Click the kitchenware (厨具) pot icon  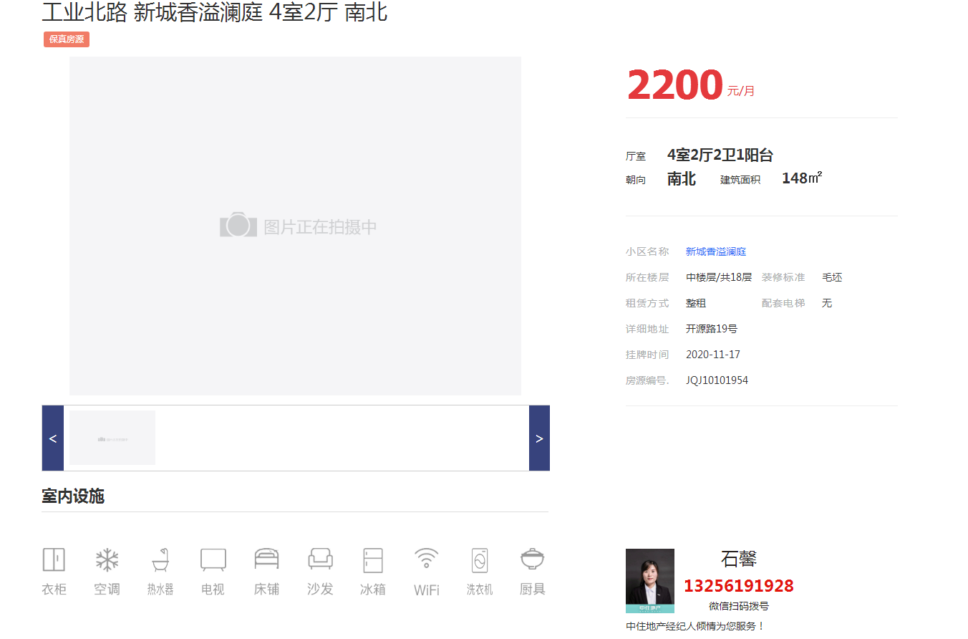click(532, 559)
